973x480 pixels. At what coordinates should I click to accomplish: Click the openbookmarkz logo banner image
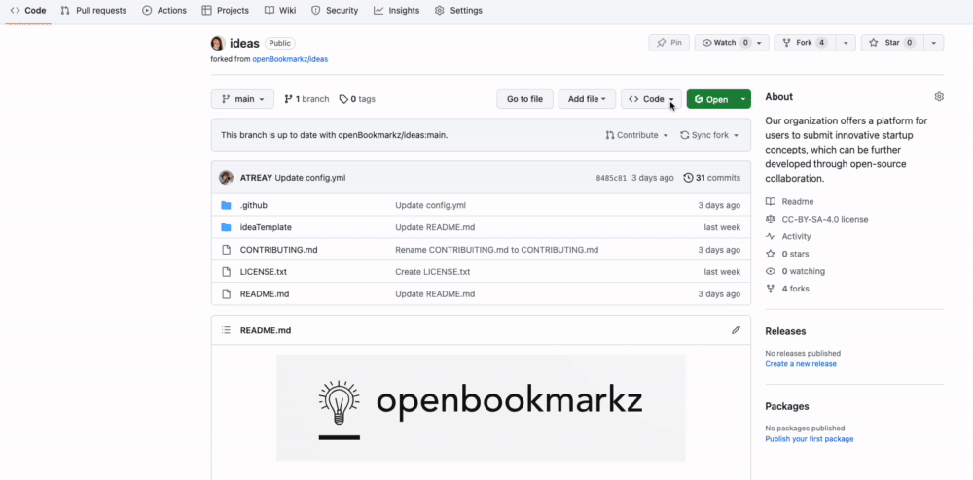click(481, 407)
